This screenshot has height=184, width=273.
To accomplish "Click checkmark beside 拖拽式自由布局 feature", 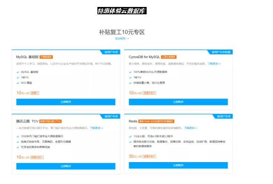I will 18,142.
